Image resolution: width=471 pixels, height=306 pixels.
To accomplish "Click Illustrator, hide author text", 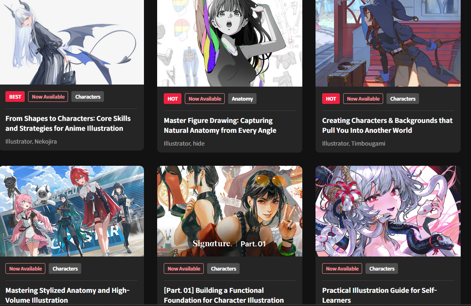I will [184, 144].
